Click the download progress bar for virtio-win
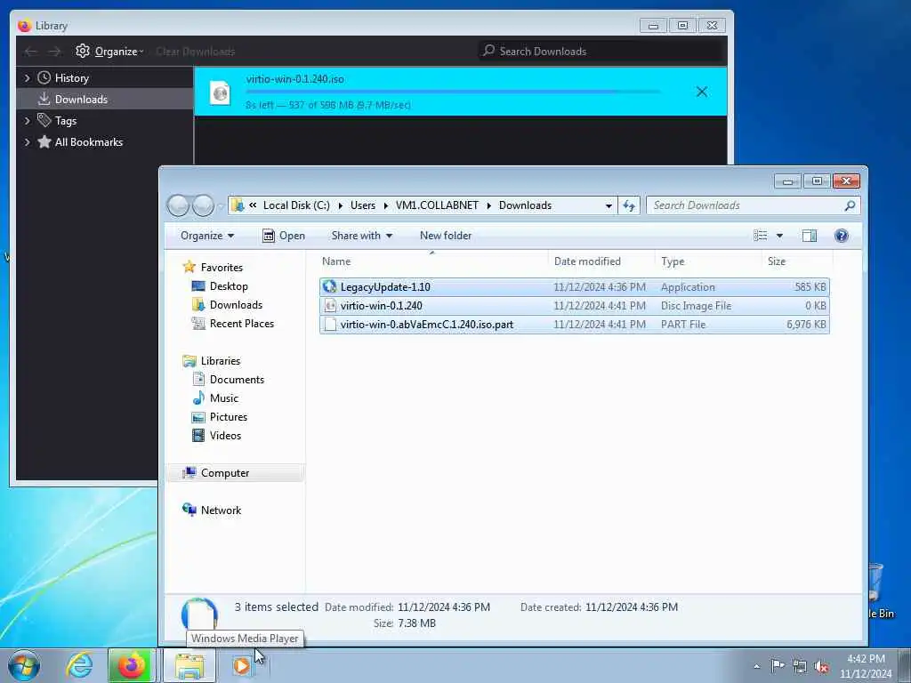Image resolution: width=911 pixels, height=683 pixels. [453, 92]
